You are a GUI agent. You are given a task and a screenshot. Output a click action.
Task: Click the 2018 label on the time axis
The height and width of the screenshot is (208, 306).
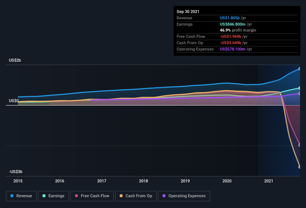tap(143, 181)
